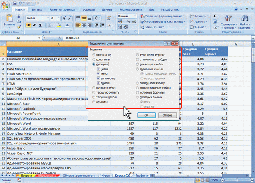
Task: Expand Стили ячеек menu
Action: 152,27
